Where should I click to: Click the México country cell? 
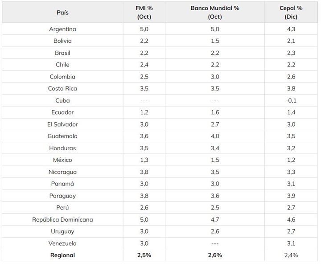click(x=62, y=160)
